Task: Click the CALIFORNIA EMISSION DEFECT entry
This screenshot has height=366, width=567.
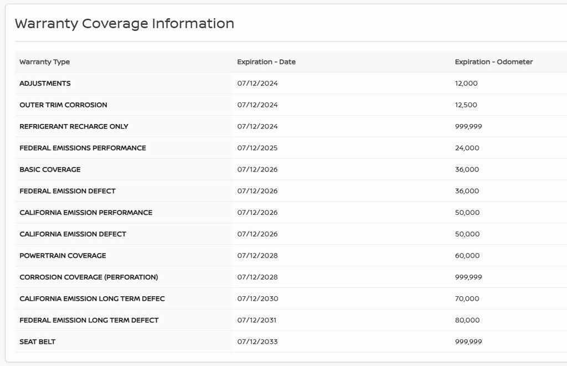Action: point(73,235)
